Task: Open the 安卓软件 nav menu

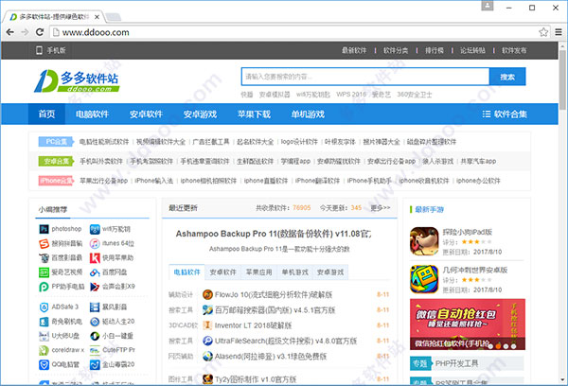Action: 147,114
